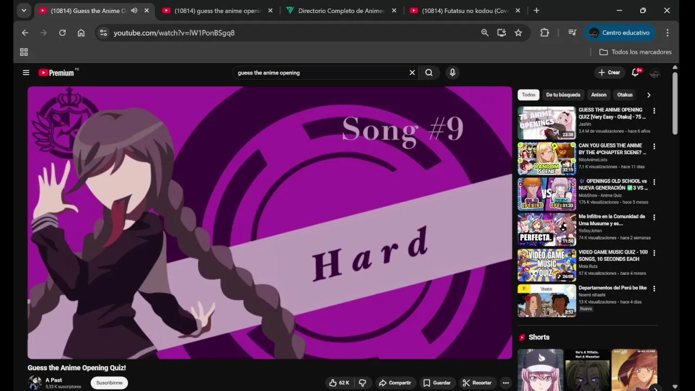This screenshot has height=391, width=695.
Task: Open the Old Opening vs New Opening thumbnail
Action: tap(547, 194)
